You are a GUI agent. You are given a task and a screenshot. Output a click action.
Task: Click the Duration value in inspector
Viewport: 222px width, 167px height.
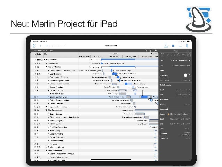[185, 134]
